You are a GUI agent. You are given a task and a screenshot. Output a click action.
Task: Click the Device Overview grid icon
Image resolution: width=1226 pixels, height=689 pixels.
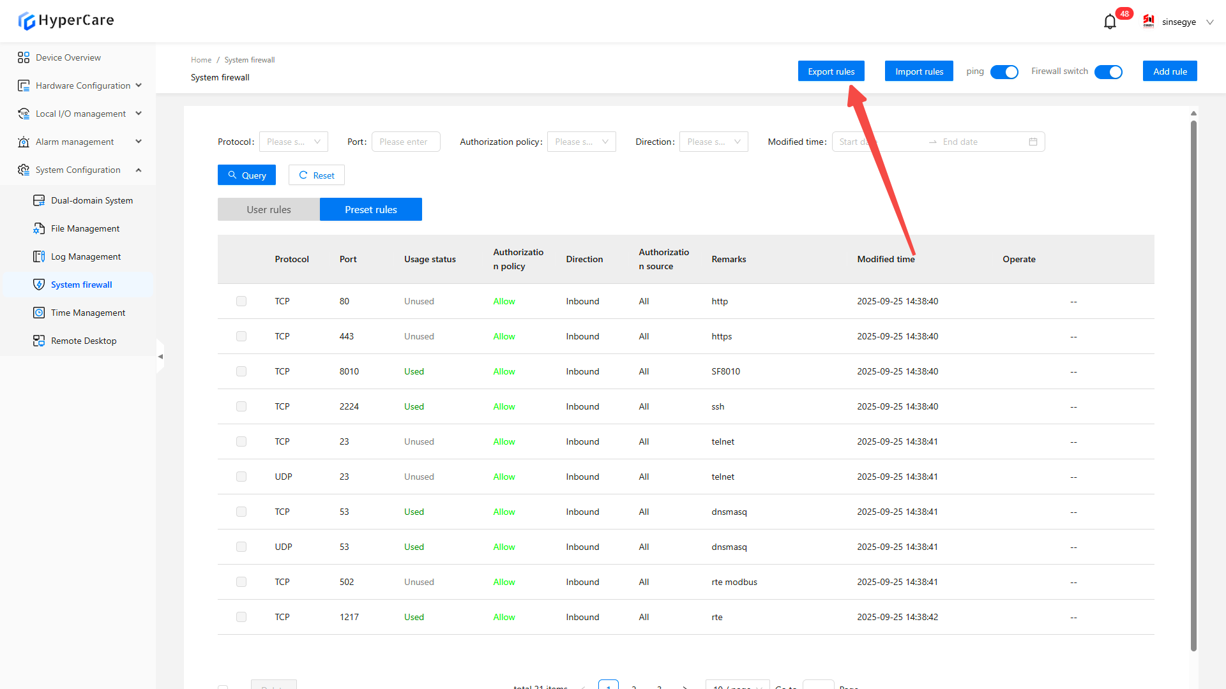pyautogui.click(x=24, y=57)
